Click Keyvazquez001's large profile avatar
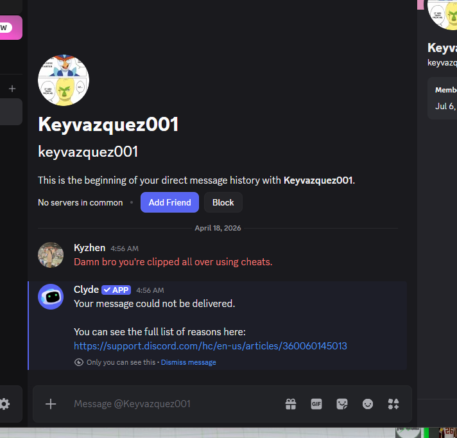The image size is (457, 438). point(64,80)
